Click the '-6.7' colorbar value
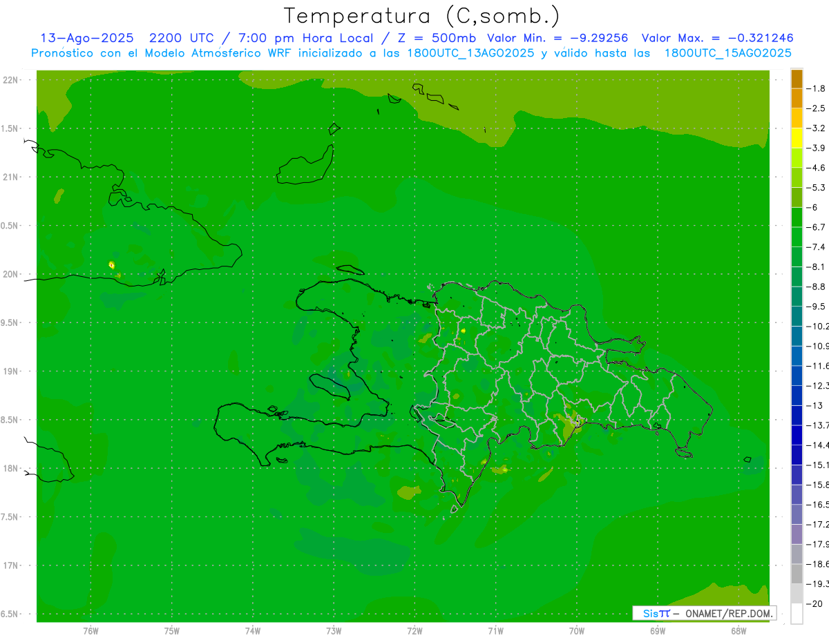Screen dimensions: 829x640 (x=817, y=227)
